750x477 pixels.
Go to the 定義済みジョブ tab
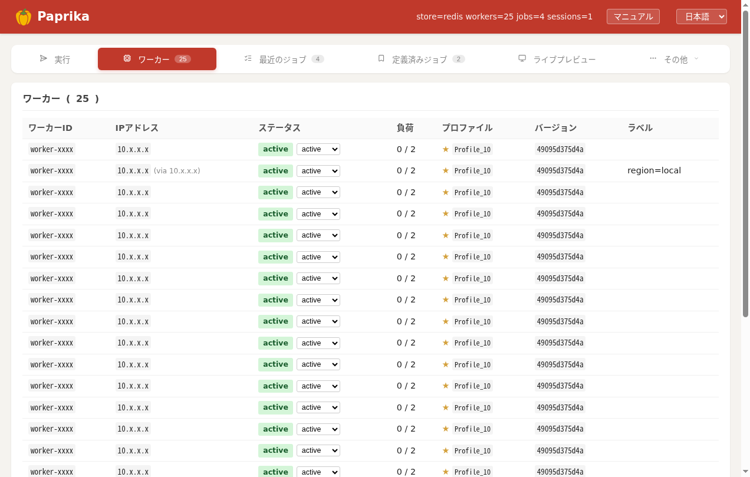point(421,59)
